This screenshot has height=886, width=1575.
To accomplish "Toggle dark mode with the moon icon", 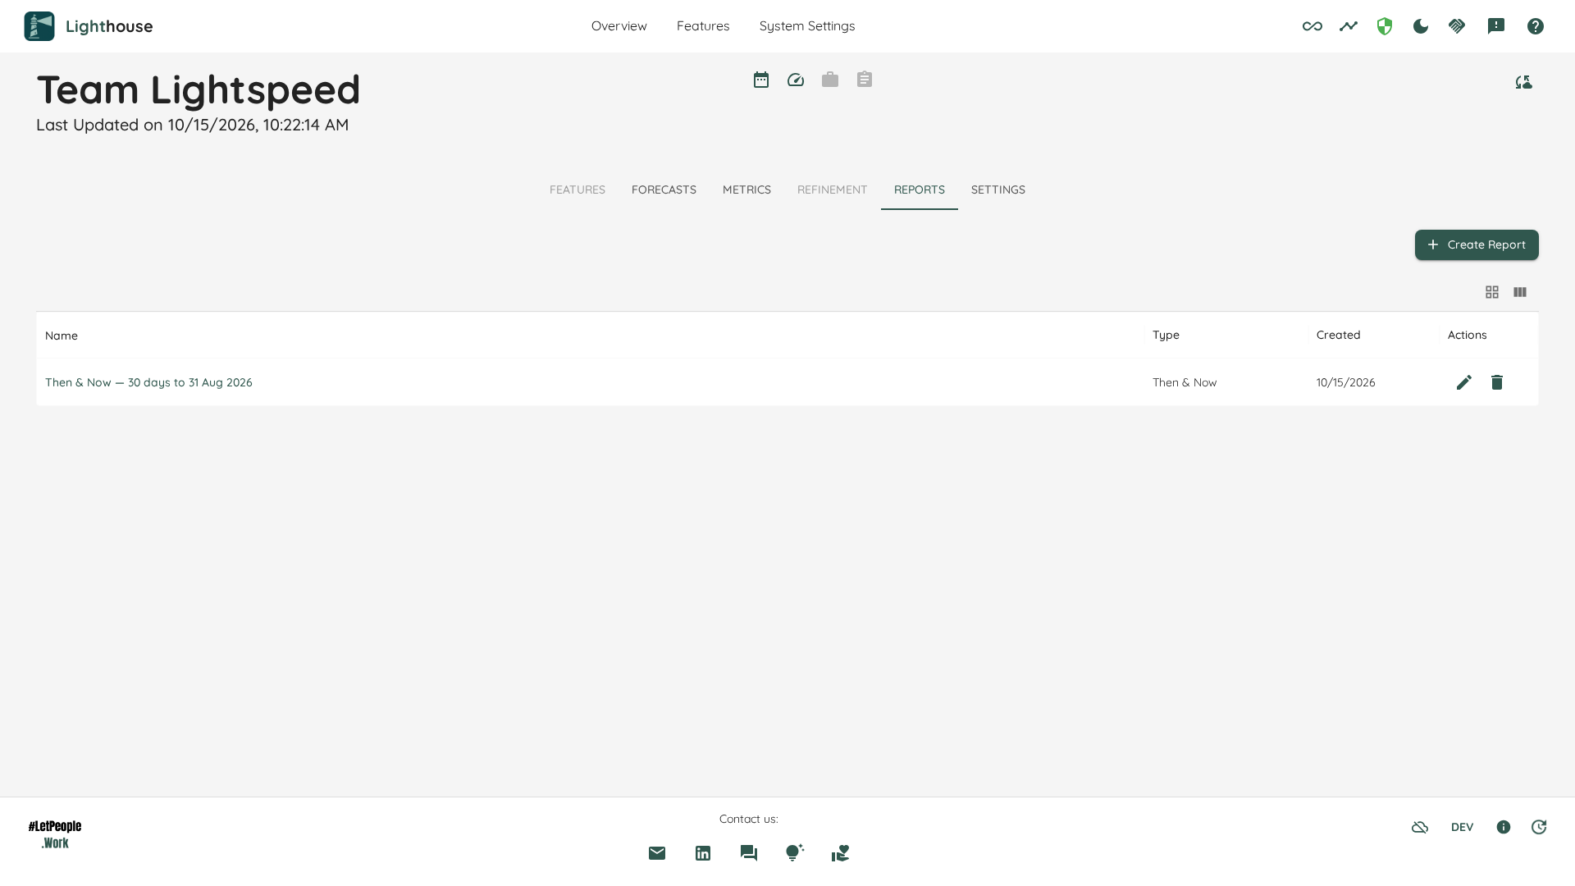I will (1421, 26).
